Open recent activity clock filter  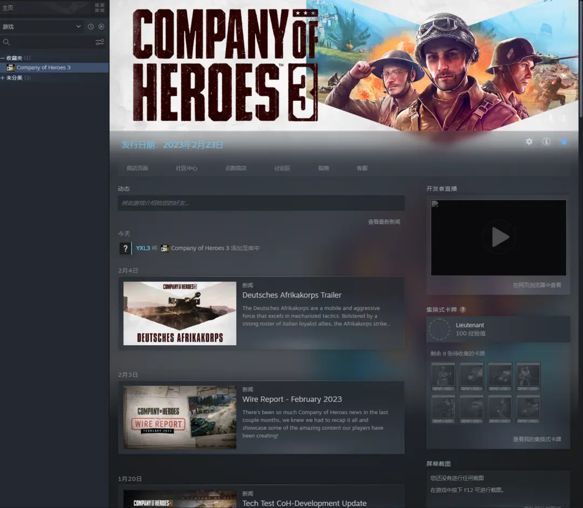[x=91, y=27]
